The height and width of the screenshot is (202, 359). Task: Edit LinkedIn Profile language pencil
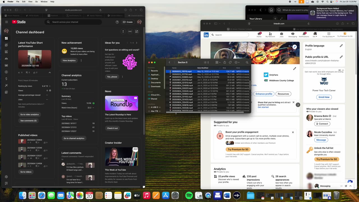341,46
